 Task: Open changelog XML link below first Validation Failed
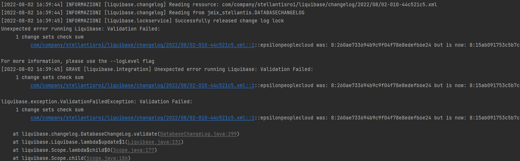[x=143, y=45]
